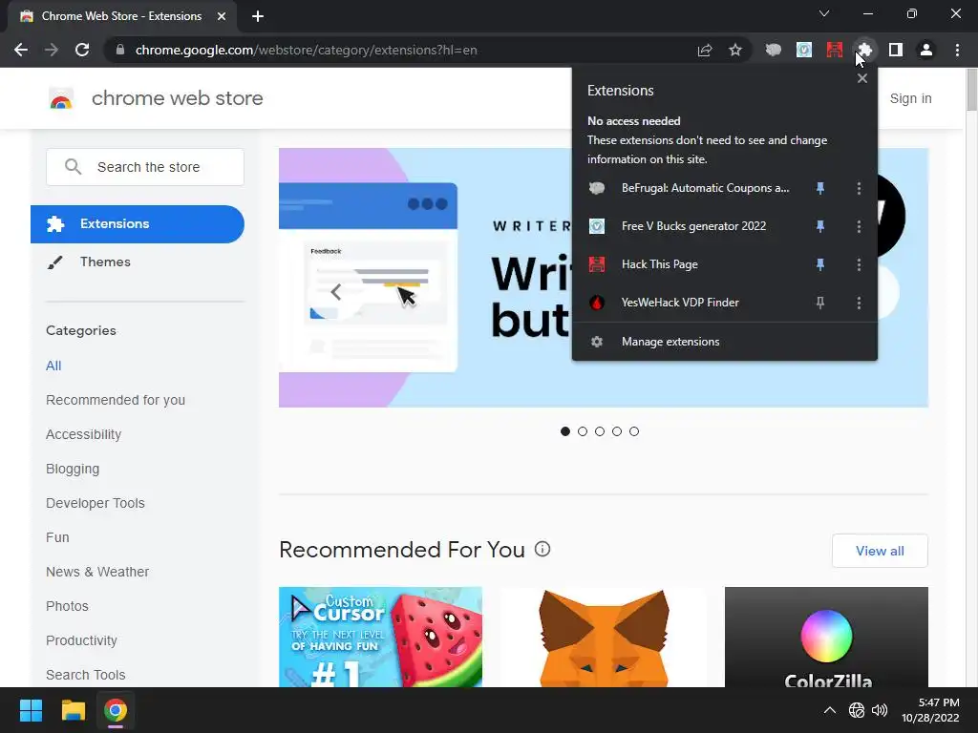
Task: Open more options for BeFrugal extension
Action: pyautogui.click(x=859, y=188)
